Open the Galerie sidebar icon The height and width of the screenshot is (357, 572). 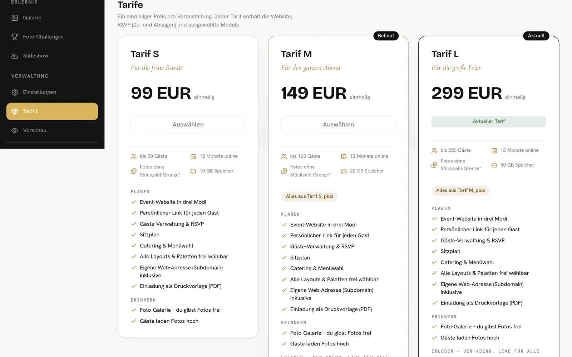click(15, 18)
